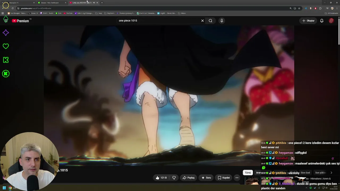Open the Chrome extensions puzzle icon
Image resolution: width=340 pixels, height=191 pixels.
pos(320,8)
